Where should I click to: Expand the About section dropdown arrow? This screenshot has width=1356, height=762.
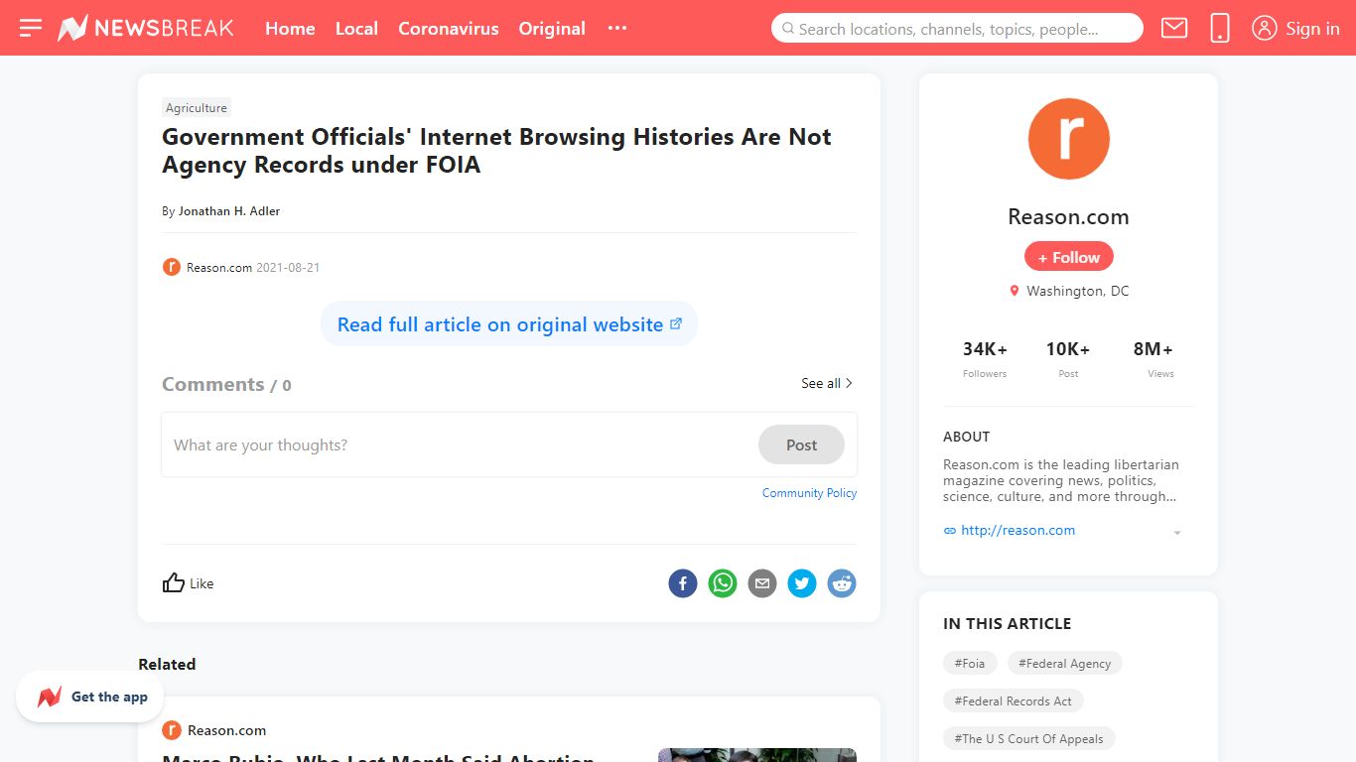pos(1177,533)
